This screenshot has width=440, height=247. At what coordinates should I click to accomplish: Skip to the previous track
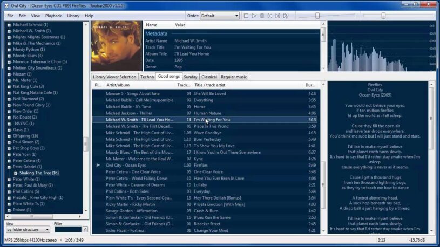pos(269,16)
